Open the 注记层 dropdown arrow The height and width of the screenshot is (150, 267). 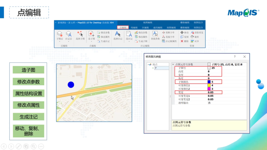68,41
